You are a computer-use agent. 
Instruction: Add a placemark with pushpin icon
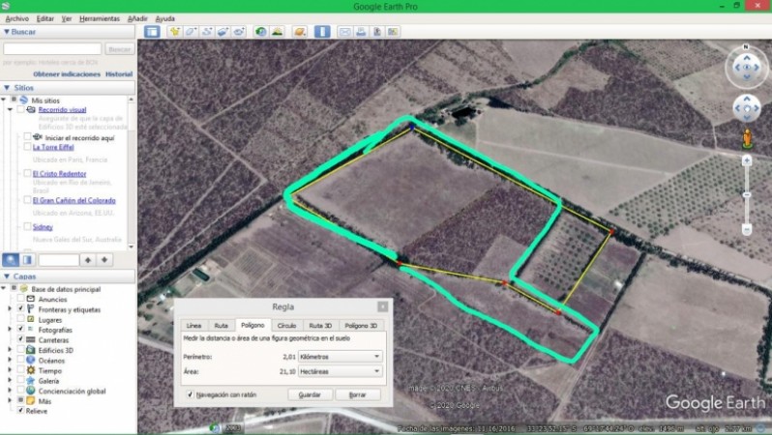tap(175, 32)
